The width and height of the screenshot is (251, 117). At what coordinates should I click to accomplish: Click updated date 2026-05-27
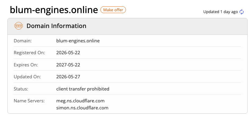(68, 77)
